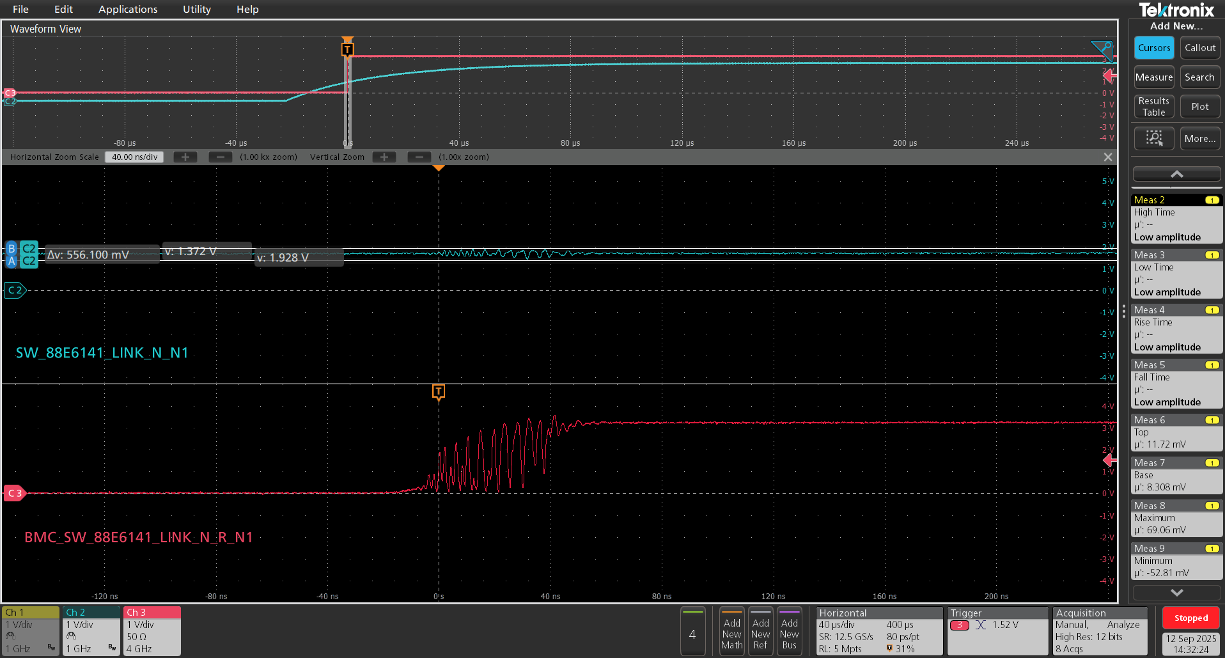This screenshot has height=658, width=1225.
Task: Click the Ch 2 probe icon
Action: 71,636
